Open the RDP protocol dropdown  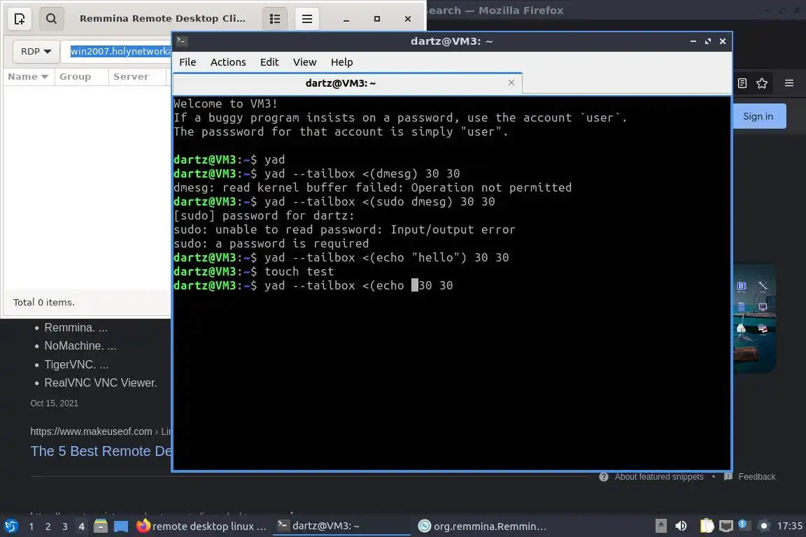(x=36, y=51)
